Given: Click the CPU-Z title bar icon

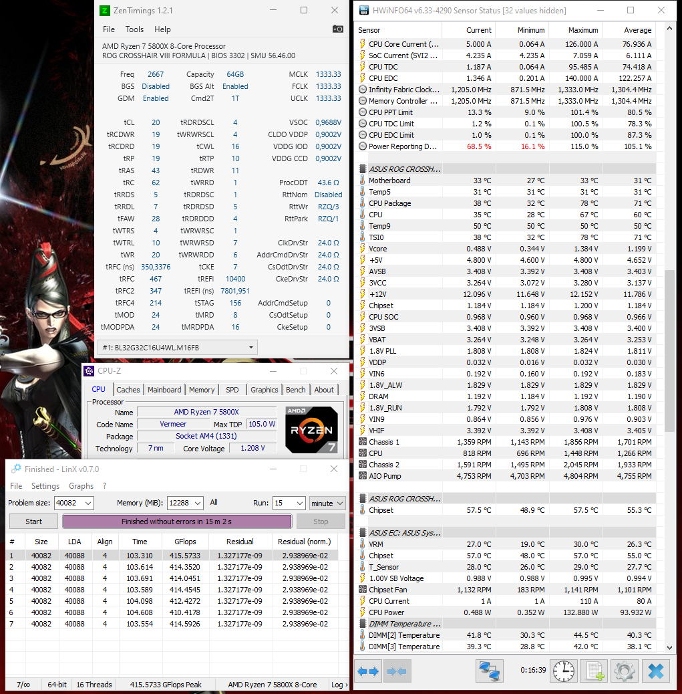Looking at the screenshot, I should [x=89, y=371].
